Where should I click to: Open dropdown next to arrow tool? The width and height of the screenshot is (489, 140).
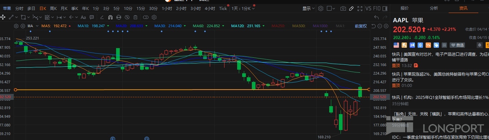coord(76,17)
